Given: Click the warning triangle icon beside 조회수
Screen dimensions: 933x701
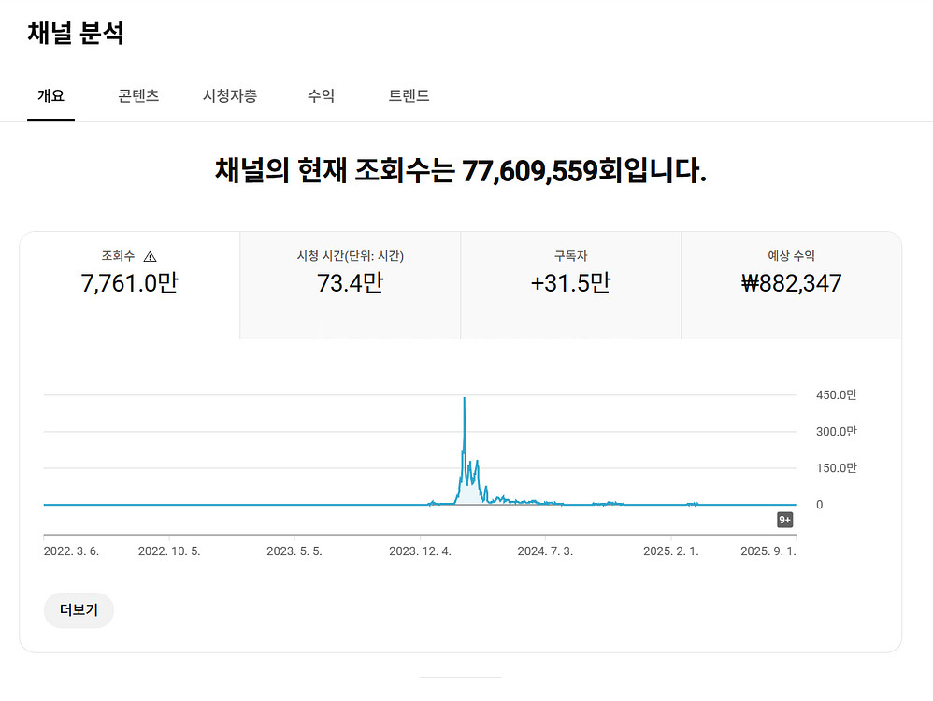Looking at the screenshot, I should (x=150, y=256).
